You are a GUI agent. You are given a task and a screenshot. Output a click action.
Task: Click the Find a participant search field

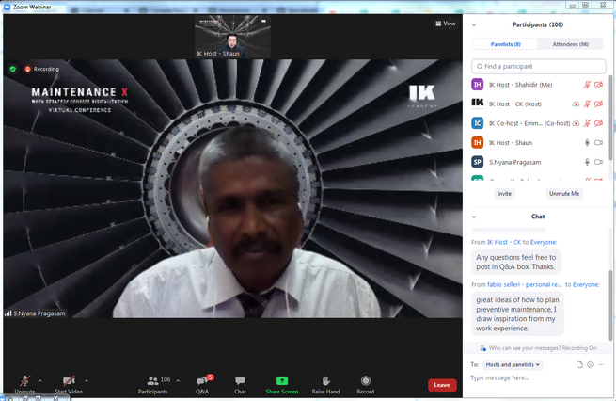pyautogui.click(x=539, y=67)
